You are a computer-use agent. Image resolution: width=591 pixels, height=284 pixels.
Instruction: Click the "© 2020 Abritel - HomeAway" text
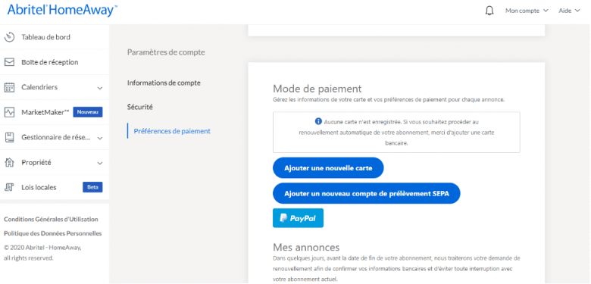(42, 248)
